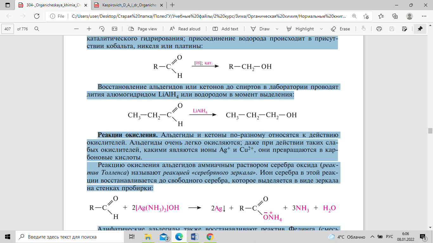Click the heading 'Реакции окисления.'
The width and height of the screenshot is (433, 243).
(128, 135)
